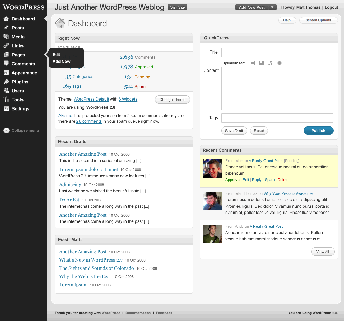
Task: Open Dashboard menu item
Action: click(23, 19)
